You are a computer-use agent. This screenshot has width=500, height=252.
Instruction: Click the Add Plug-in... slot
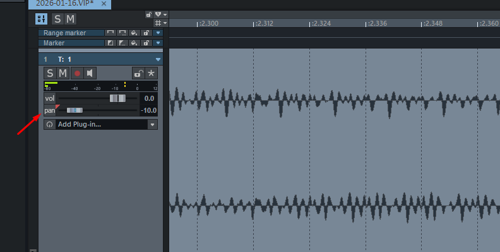click(x=102, y=124)
